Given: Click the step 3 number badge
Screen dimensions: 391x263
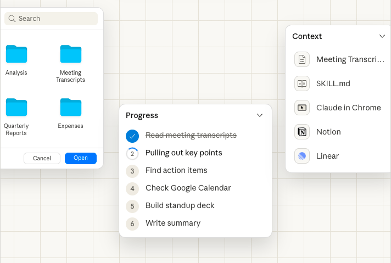Looking at the screenshot, I should 132,171.
